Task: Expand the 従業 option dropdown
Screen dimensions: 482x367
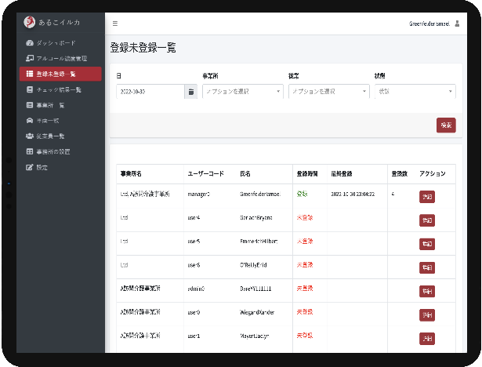Action: 328,92
